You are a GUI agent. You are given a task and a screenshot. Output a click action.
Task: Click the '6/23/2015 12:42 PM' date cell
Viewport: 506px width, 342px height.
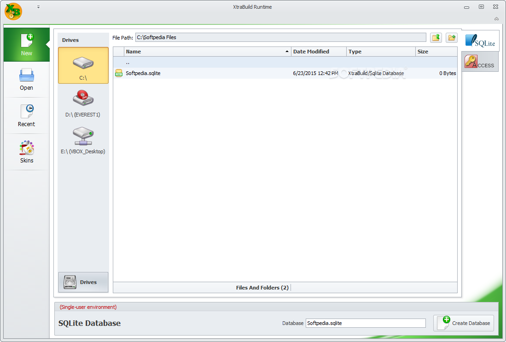(315, 73)
